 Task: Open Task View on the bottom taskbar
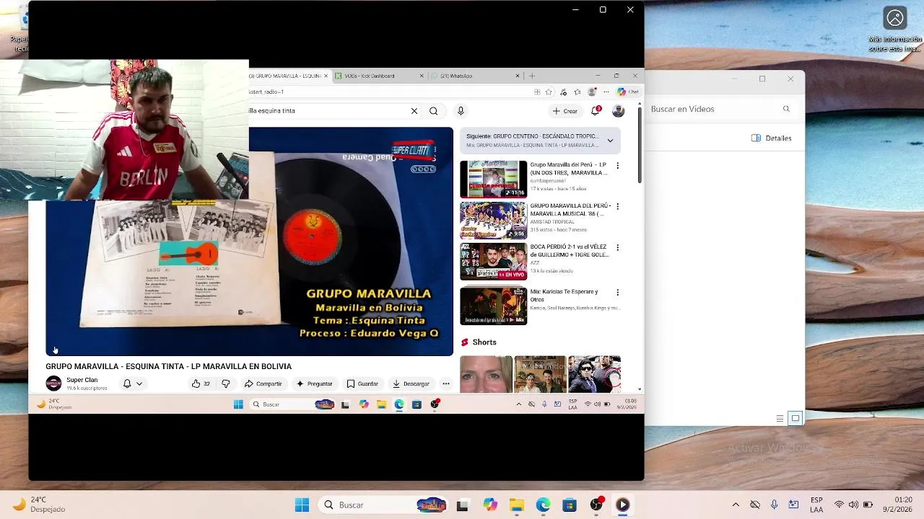pyautogui.click(x=463, y=505)
